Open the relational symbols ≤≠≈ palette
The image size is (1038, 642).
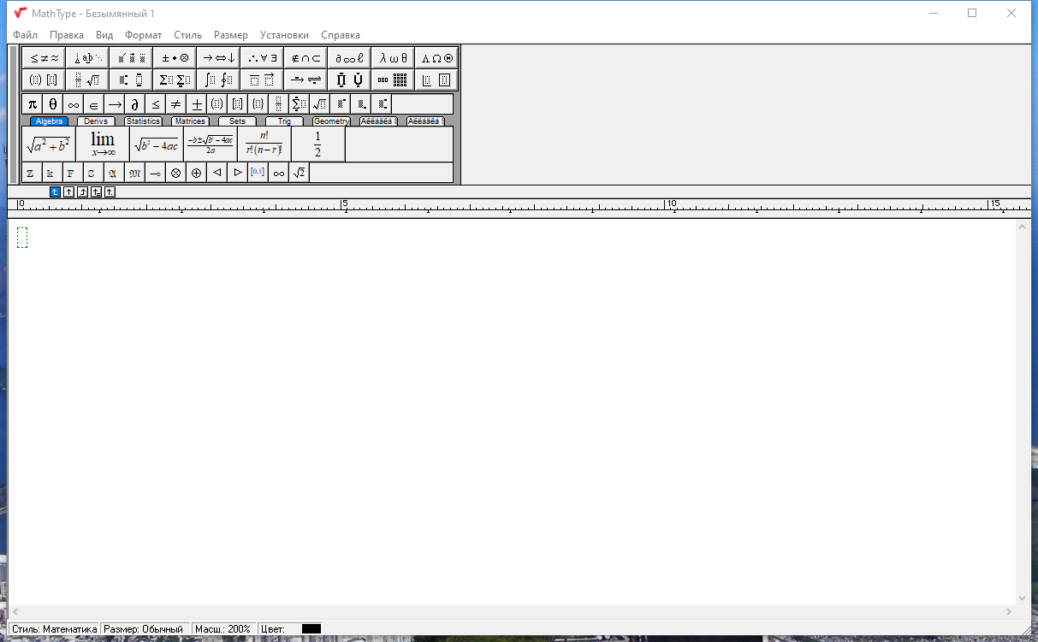point(44,58)
